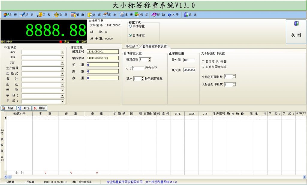Expand the TYPE dropdown
Image resolution: width=307 pixels, height=185 pixels.
point(62,52)
